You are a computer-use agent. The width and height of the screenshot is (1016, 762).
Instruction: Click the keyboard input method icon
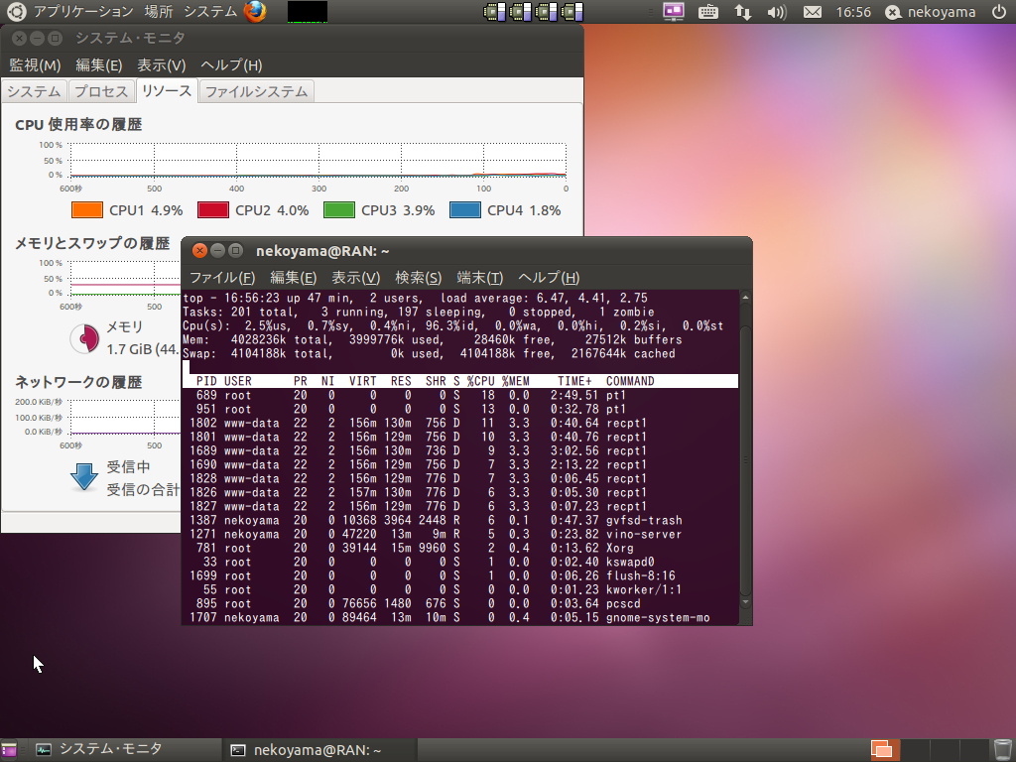[707, 12]
